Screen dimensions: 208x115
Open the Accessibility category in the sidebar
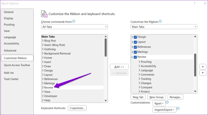[x=11, y=44]
